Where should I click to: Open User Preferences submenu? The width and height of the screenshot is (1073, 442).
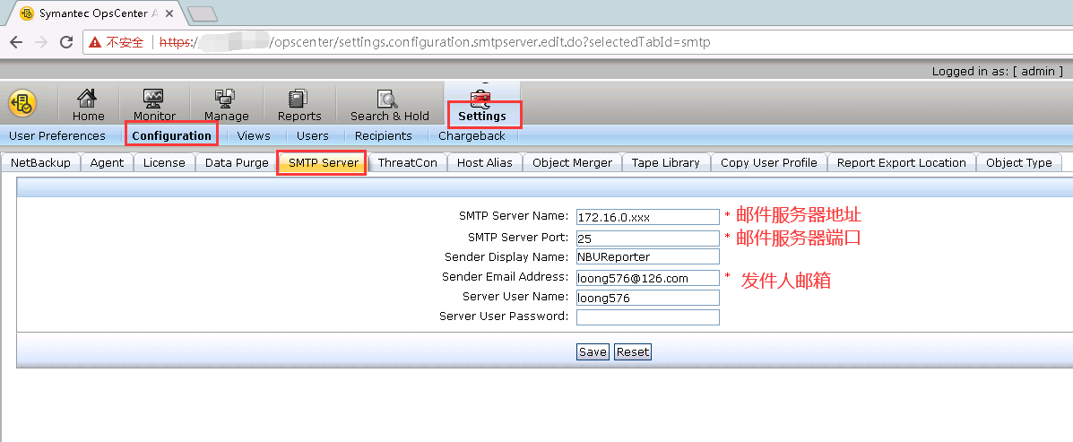(x=57, y=135)
